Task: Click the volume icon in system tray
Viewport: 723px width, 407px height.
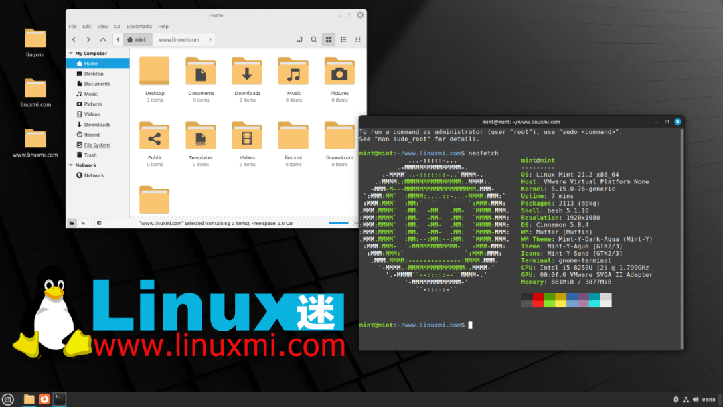Action: tap(694, 398)
